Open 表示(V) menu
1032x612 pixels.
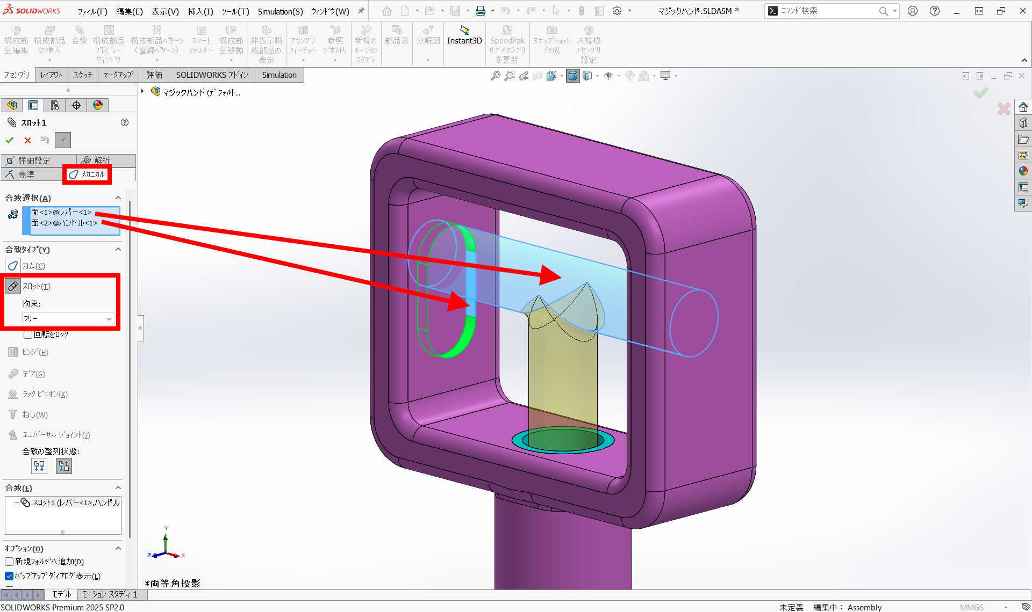pos(165,11)
